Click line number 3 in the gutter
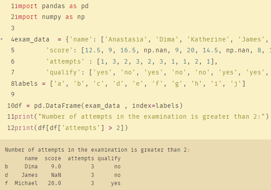This screenshot has width=271, height=190. tap(13, 28)
